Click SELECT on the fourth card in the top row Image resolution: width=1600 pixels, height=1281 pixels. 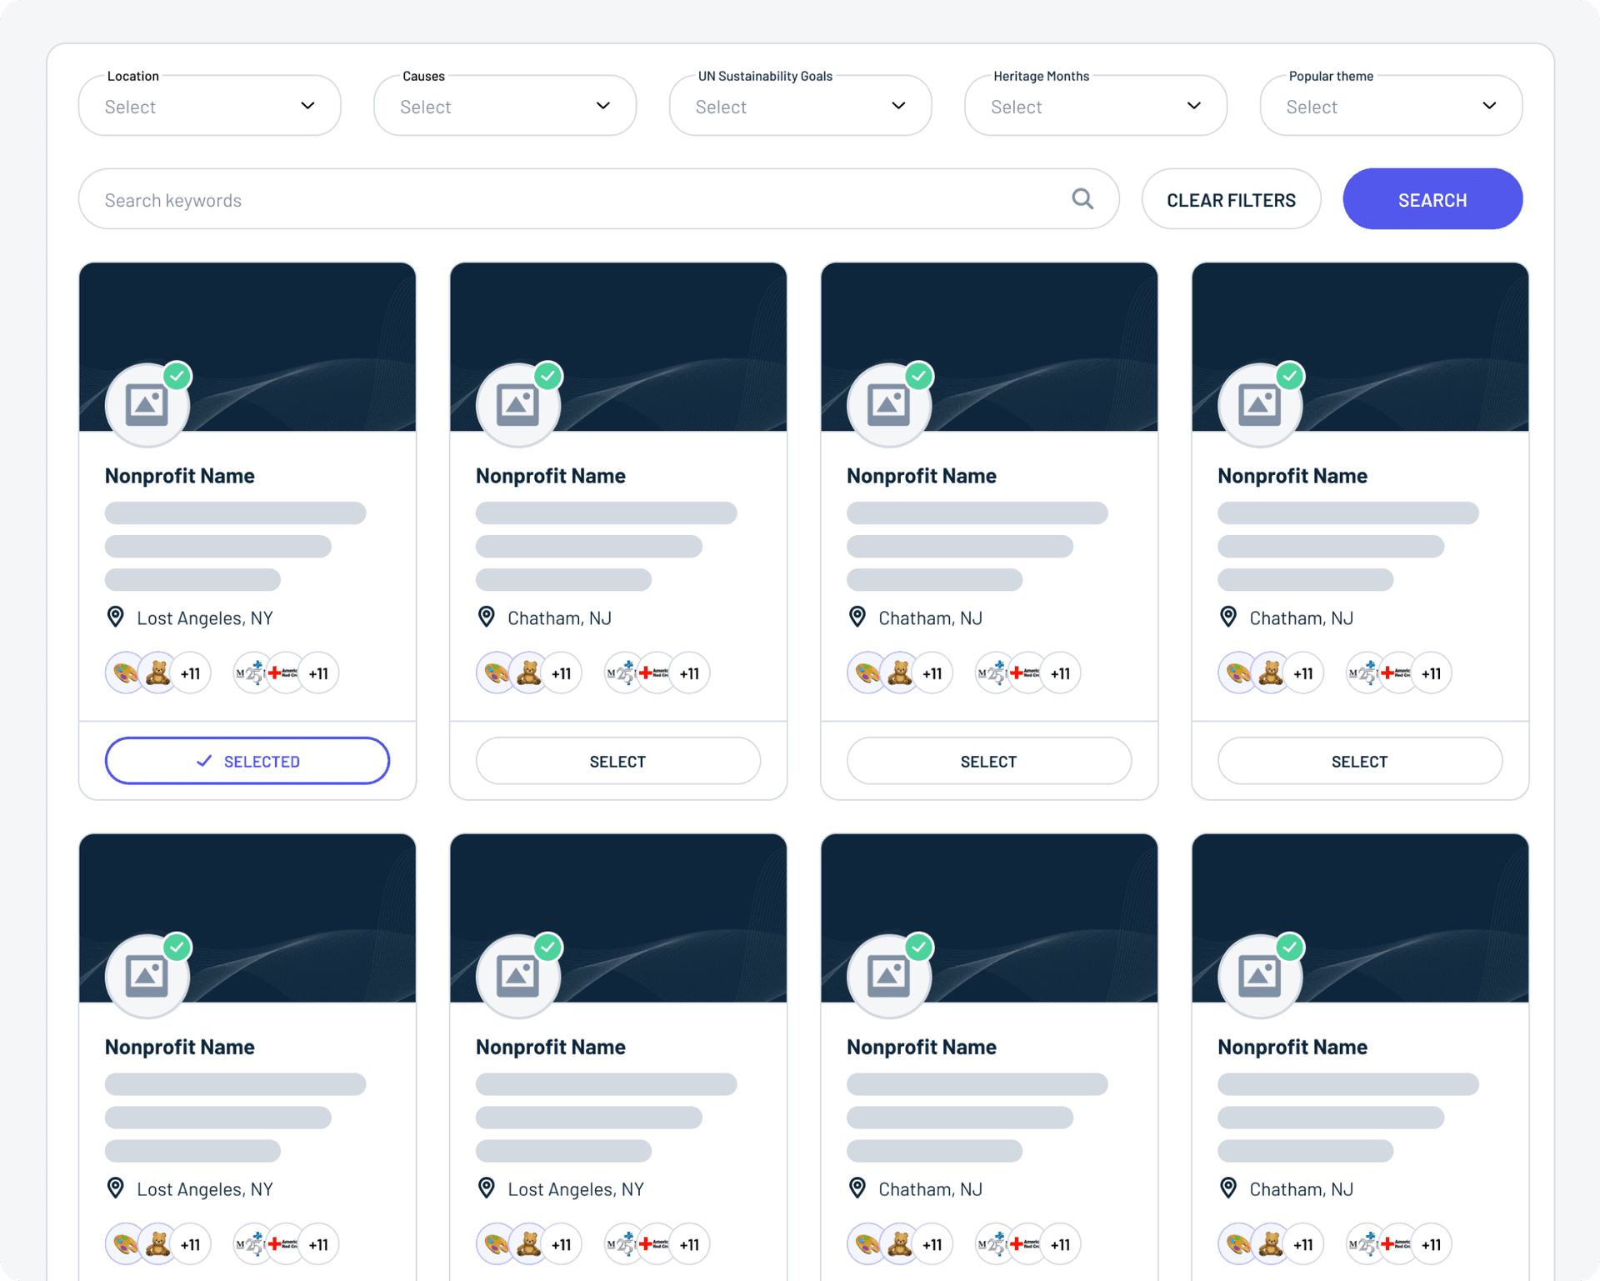1360,761
